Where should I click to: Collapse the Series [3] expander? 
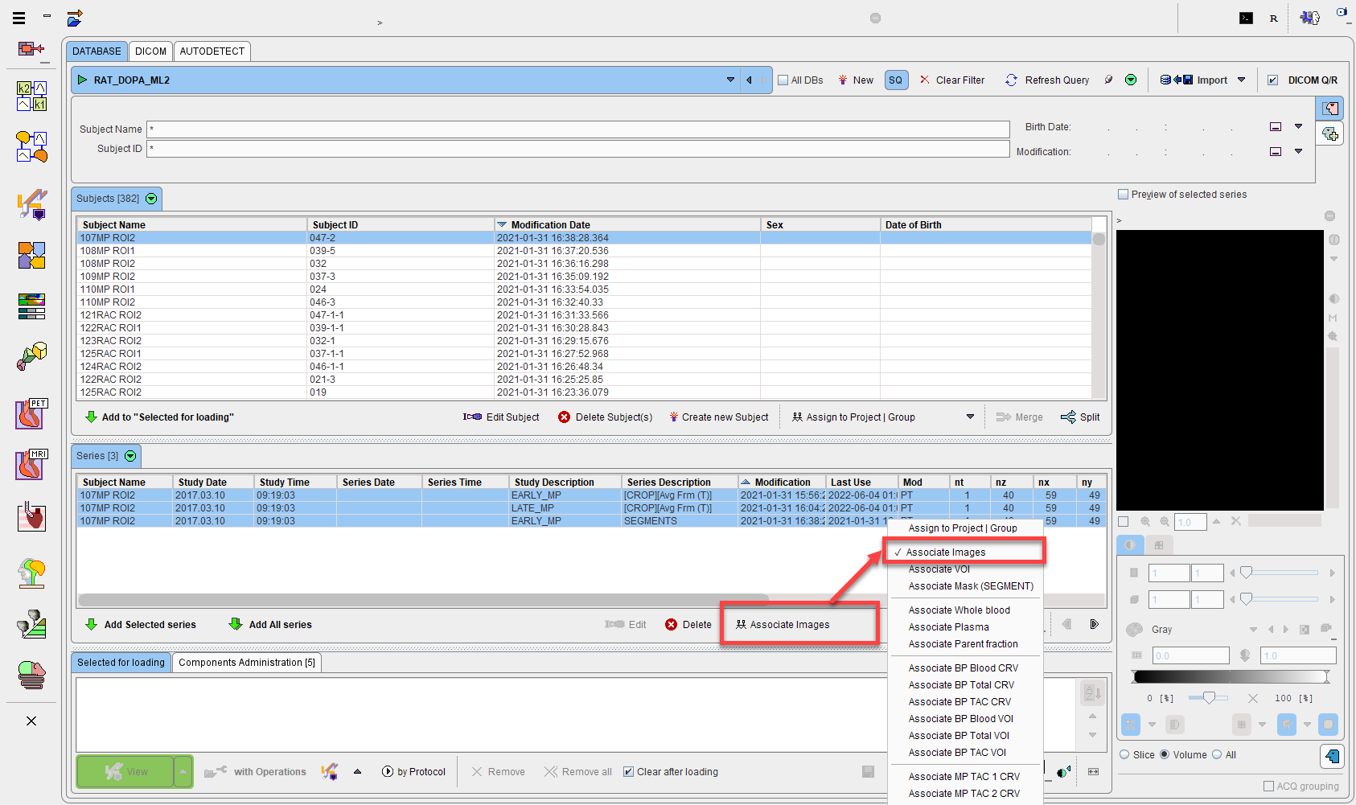[x=130, y=456]
